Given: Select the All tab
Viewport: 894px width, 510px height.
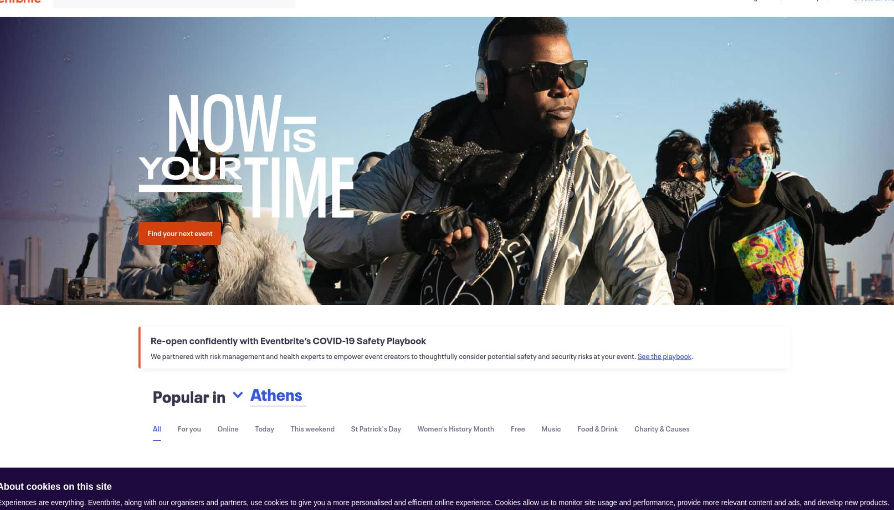Looking at the screenshot, I should (157, 429).
